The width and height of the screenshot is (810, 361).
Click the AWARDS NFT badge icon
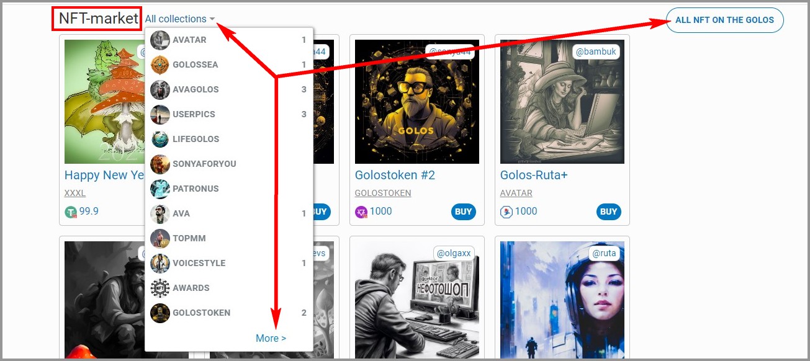tap(160, 288)
